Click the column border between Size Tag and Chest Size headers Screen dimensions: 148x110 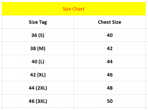pos(74,22)
